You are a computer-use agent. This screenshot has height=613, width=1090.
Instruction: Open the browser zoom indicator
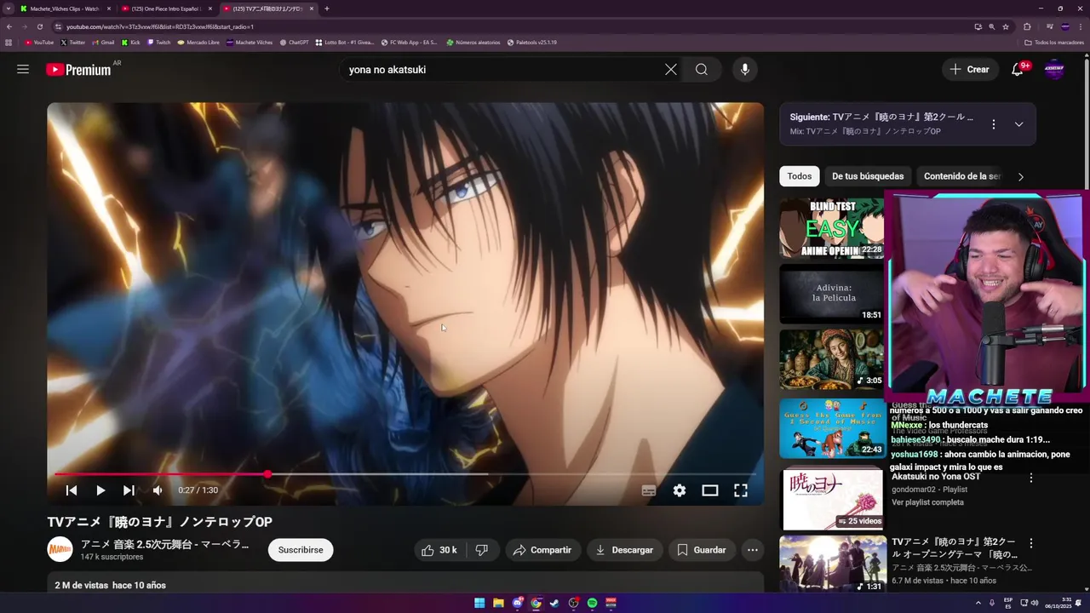click(x=992, y=26)
